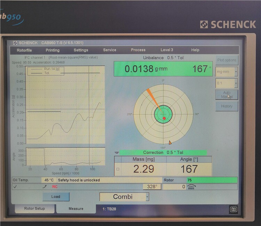Click the Plot options button
The image size is (261, 226).
(x=227, y=60)
